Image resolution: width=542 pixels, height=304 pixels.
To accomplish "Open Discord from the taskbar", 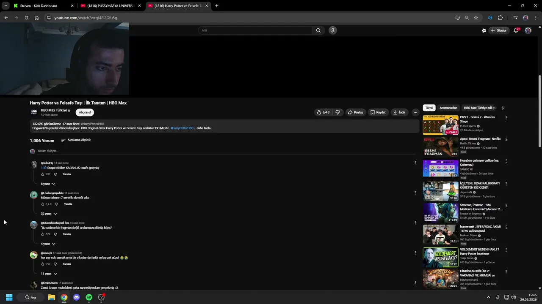I will pos(76,297).
